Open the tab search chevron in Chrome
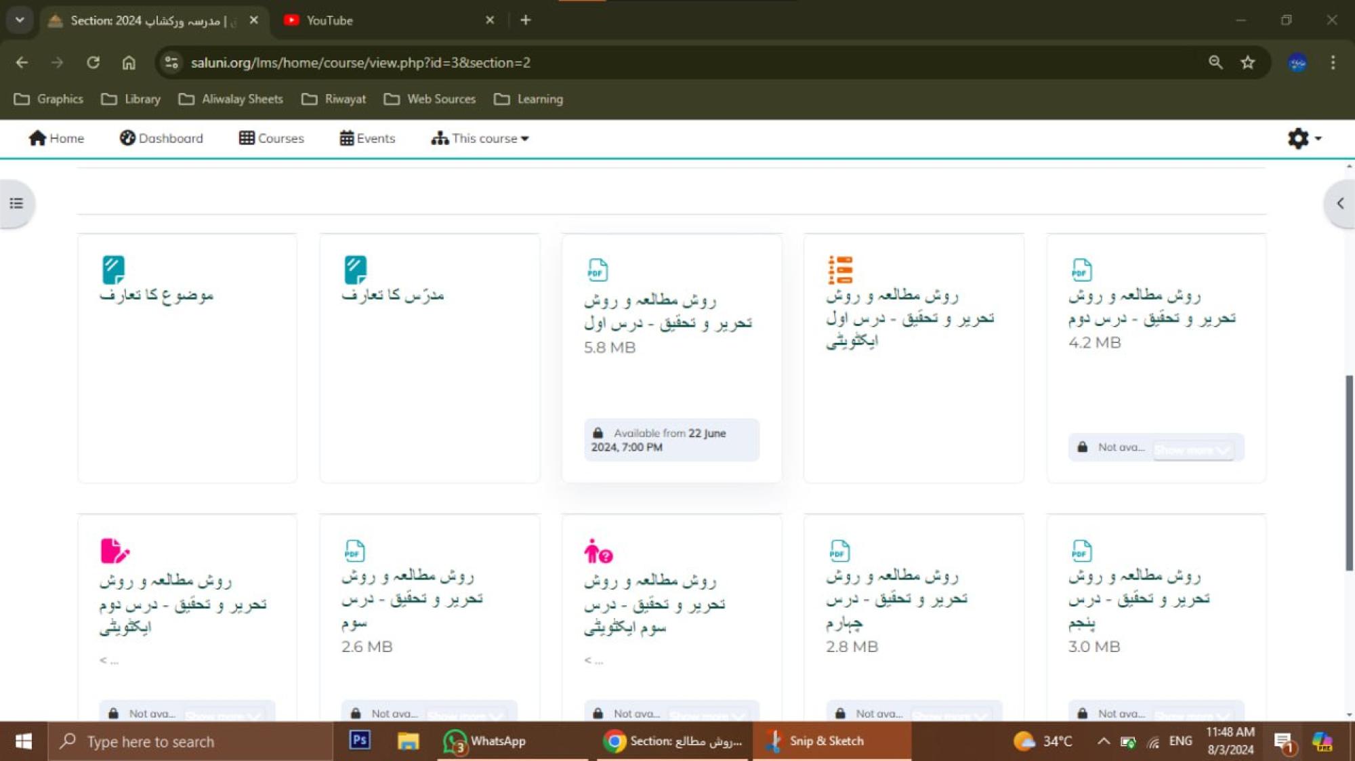Image resolution: width=1355 pixels, height=761 pixels. pos(19,20)
